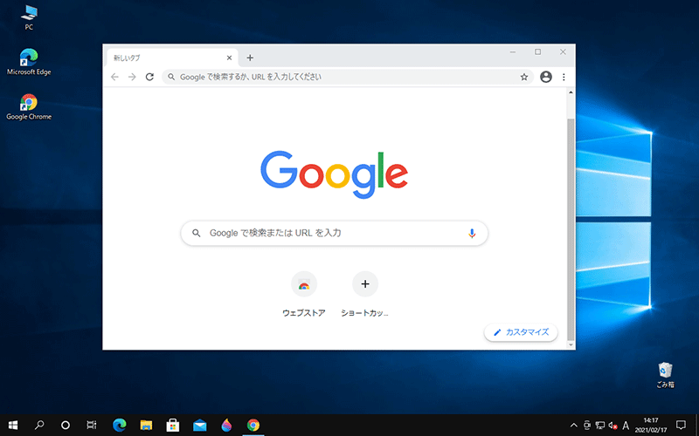699x436 pixels.
Task: Open Cortana circle on taskbar
Action: (x=66, y=426)
